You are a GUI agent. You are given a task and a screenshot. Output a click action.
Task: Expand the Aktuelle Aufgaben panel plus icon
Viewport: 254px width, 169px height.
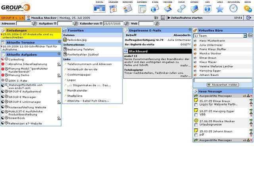coord(59,54)
